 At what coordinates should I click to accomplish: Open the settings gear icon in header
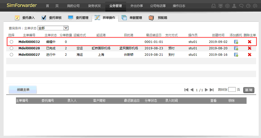(x=227, y=6)
